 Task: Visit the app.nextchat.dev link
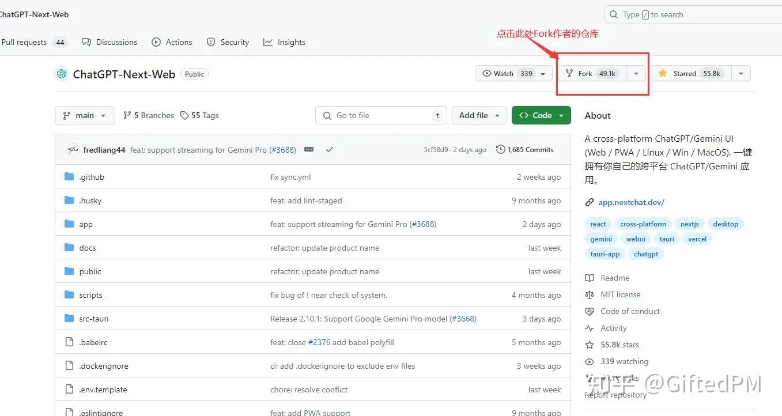631,202
